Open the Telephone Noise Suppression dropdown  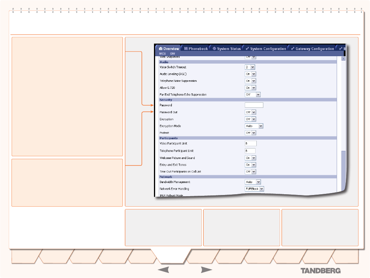tap(251, 81)
